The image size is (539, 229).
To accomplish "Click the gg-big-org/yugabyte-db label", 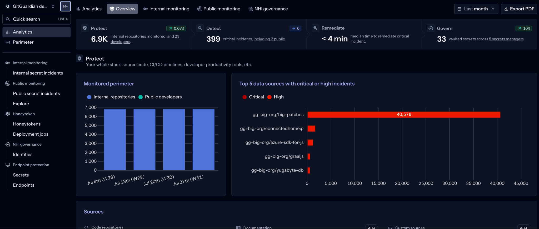I will (277, 170).
